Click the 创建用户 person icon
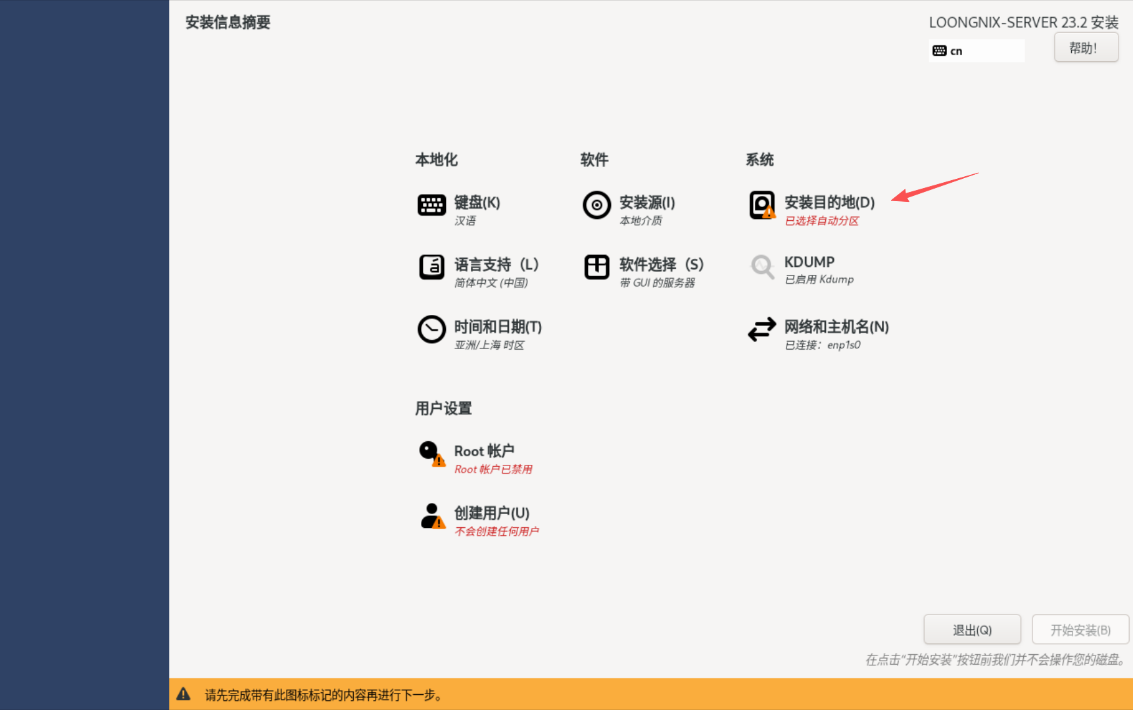Viewport: 1133px width, 710px height. click(431, 516)
